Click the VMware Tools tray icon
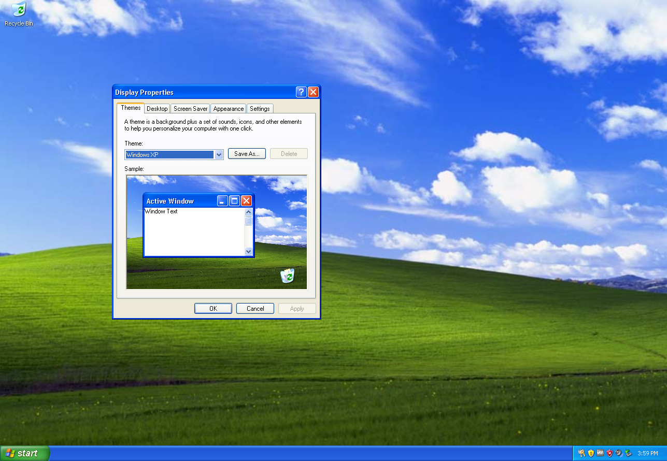Image resolution: width=667 pixels, height=461 pixels. [600, 453]
